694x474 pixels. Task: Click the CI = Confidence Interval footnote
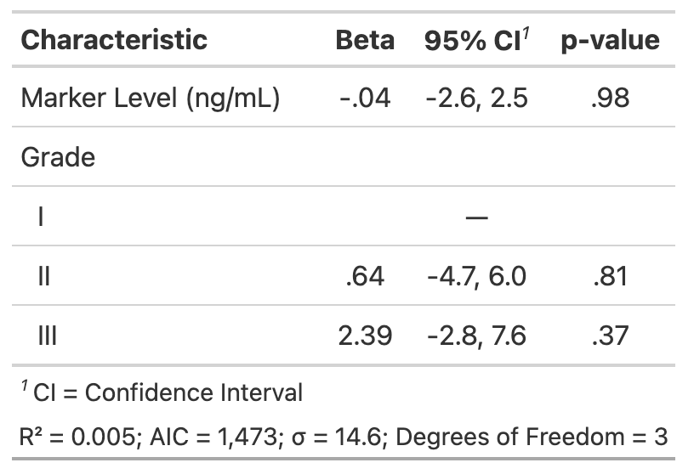click(162, 392)
